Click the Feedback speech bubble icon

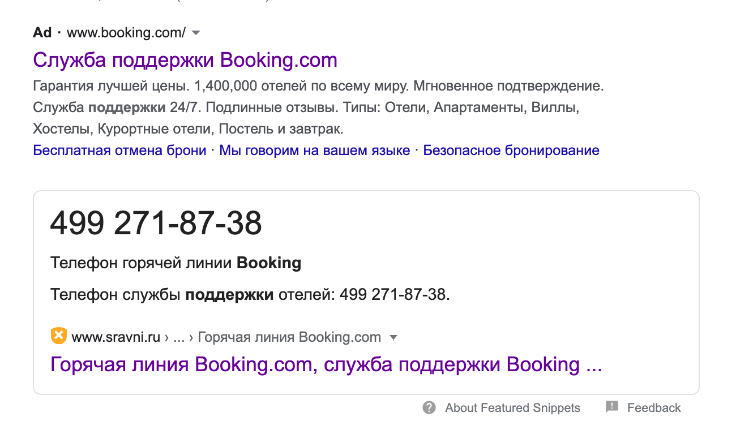(x=612, y=406)
